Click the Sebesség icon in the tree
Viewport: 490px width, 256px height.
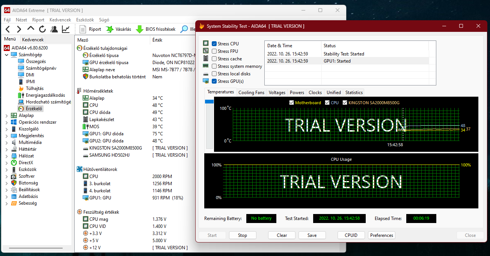pyautogui.click(x=14, y=203)
